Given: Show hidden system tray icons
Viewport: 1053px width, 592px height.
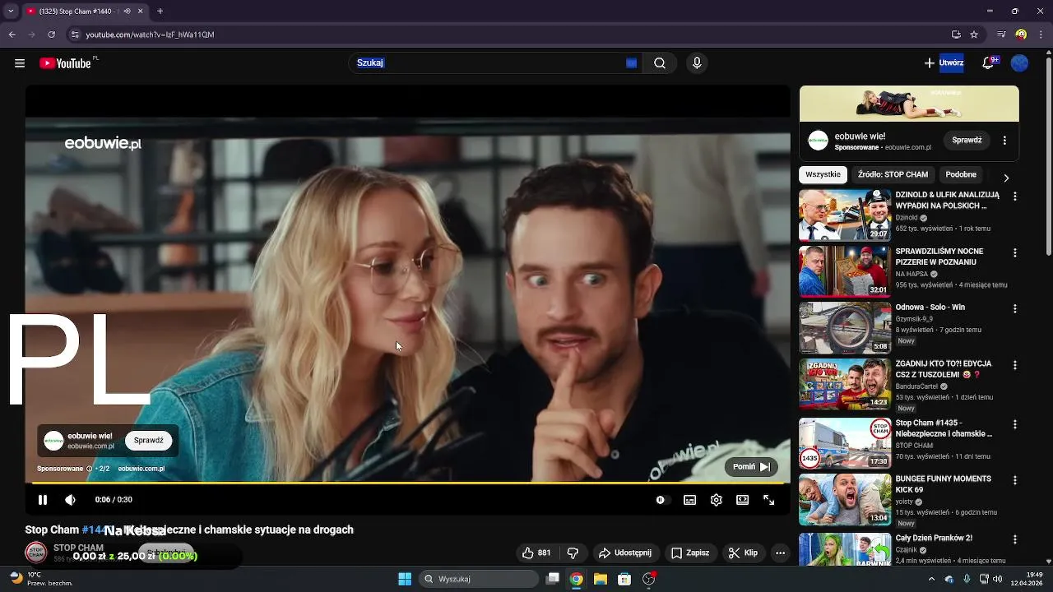Looking at the screenshot, I should [x=932, y=579].
